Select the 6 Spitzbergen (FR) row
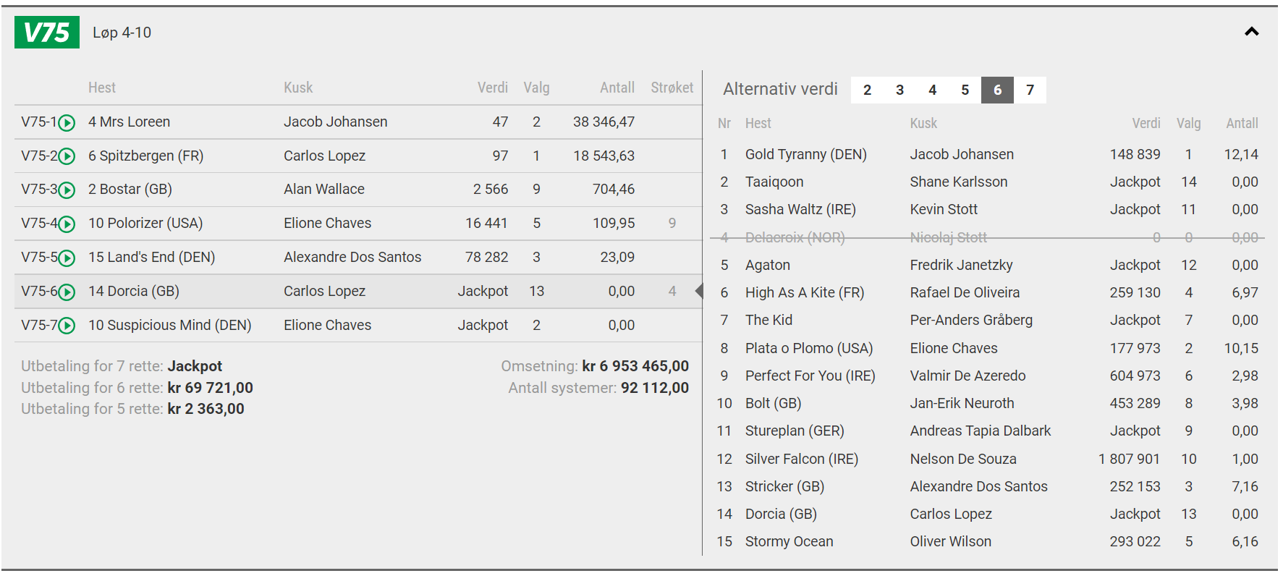The height and width of the screenshot is (576, 1283). (x=358, y=156)
